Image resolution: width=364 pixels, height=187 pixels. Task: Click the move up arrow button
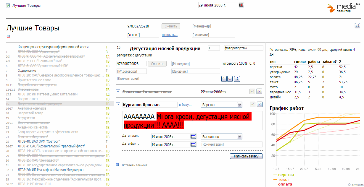[224, 79]
